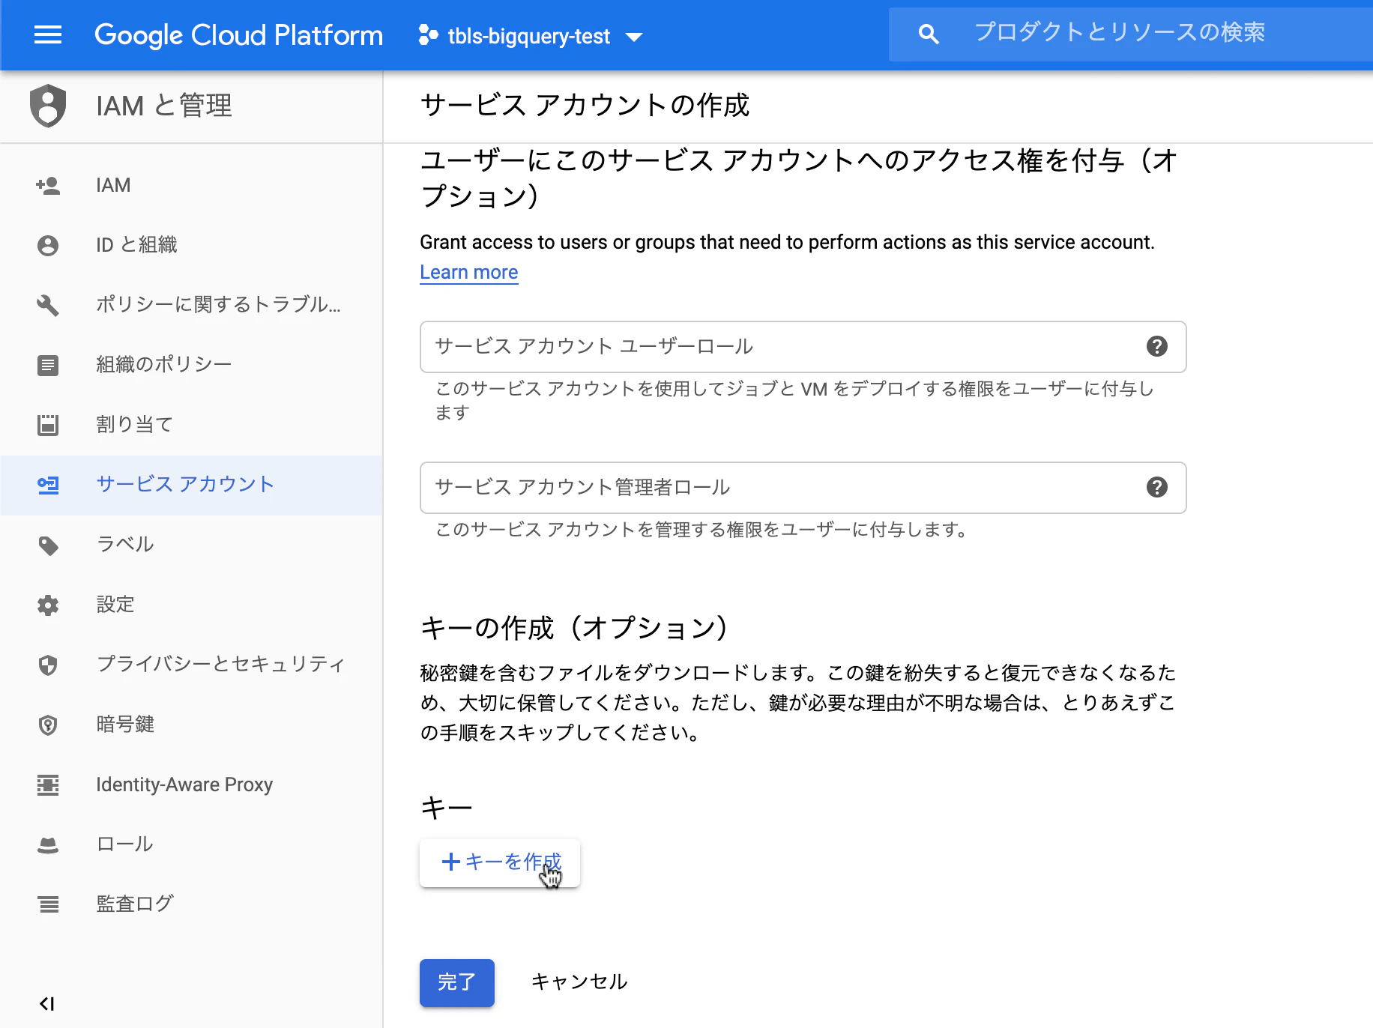Click the policy troubleshooter wrench icon

pos(48,305)
